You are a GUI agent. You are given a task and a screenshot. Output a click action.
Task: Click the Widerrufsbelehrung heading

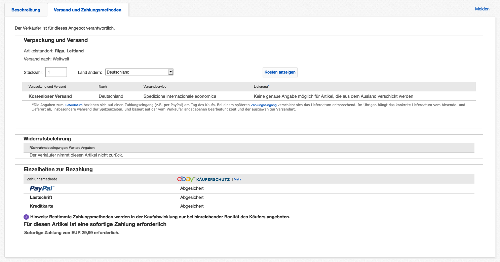point(47,139)
